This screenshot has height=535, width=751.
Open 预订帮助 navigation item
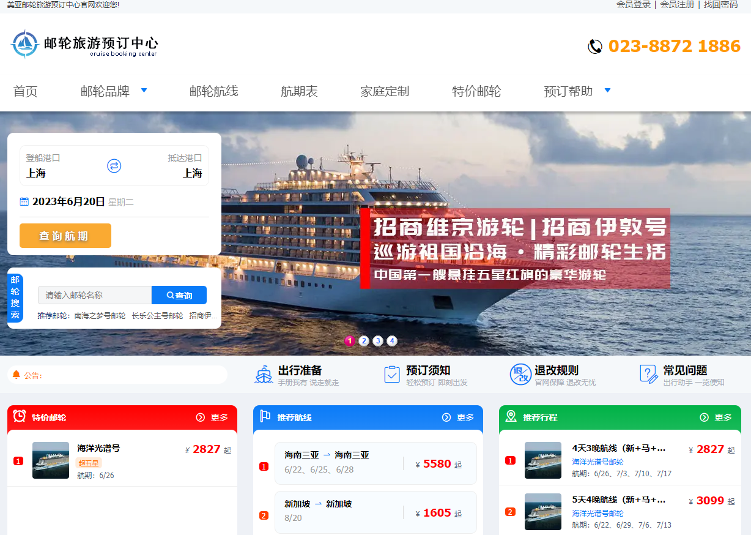569,92
